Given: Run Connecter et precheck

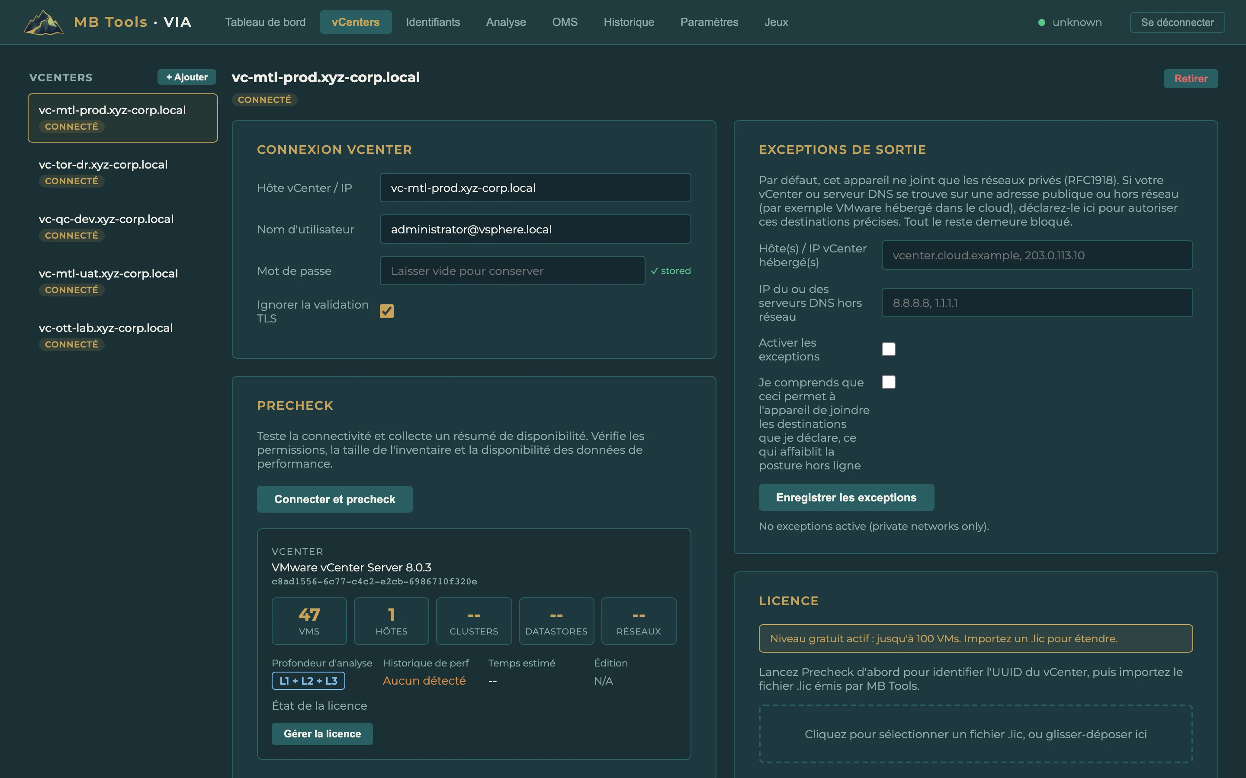Looking at the screenshot, I should (335, 499).
